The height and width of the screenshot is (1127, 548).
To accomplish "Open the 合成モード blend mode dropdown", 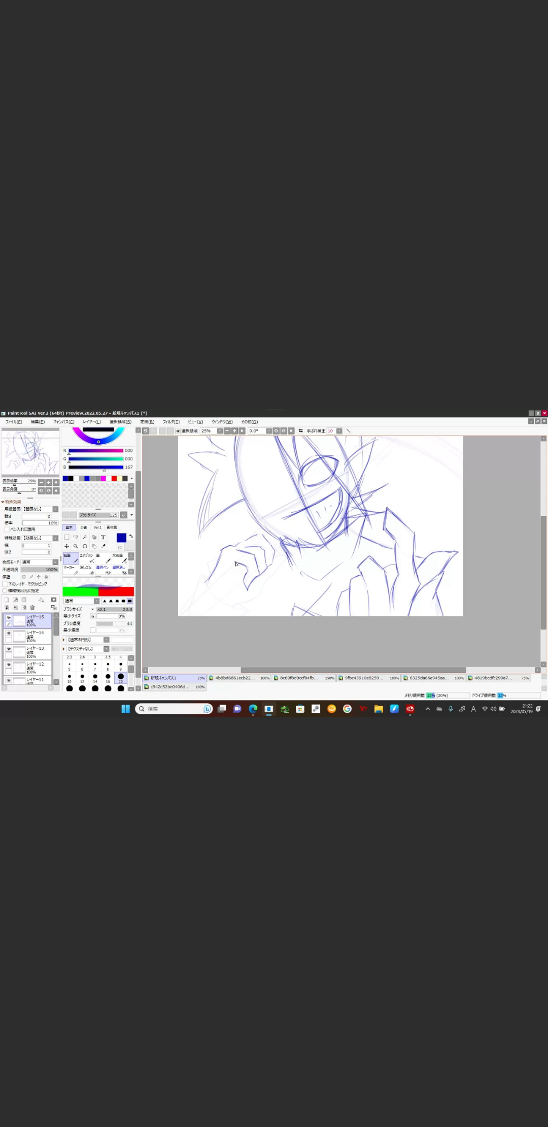I will pos(55,562).
